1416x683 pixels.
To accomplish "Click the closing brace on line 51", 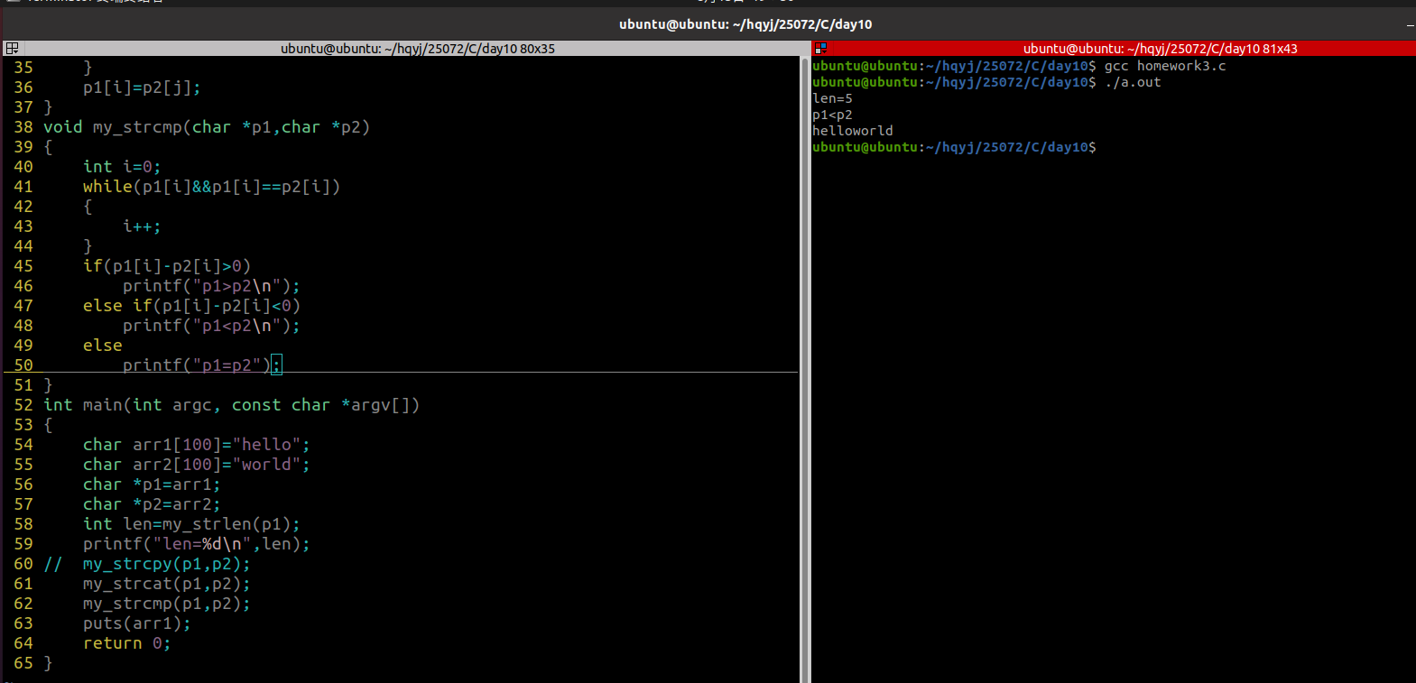I will 48,385.
